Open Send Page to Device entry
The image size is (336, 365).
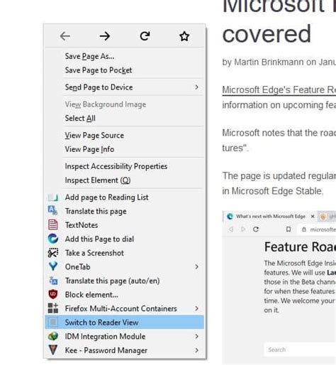[124, 87]
